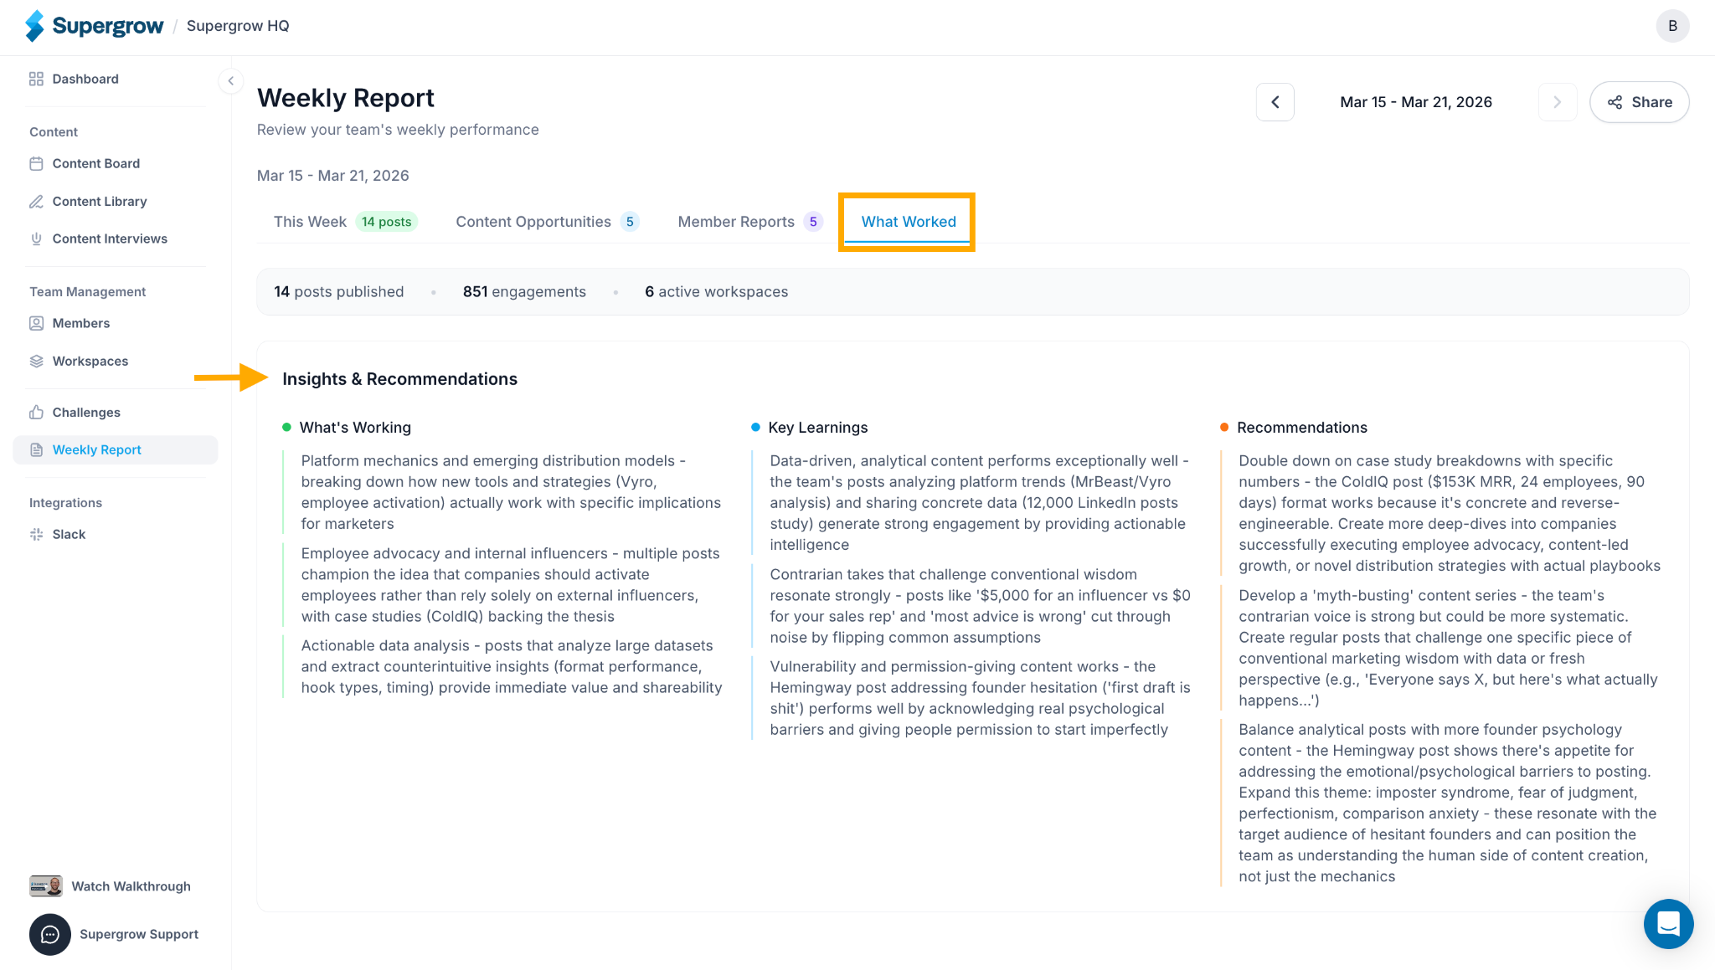Screen dimensions: 1715x970
Task: Click the Content Board calendar icon
Action: (x=36, y=163)
